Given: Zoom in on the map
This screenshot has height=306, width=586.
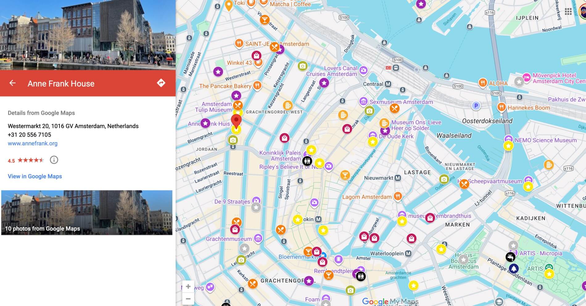Looking at the screenshot, I should click(188, 286).
